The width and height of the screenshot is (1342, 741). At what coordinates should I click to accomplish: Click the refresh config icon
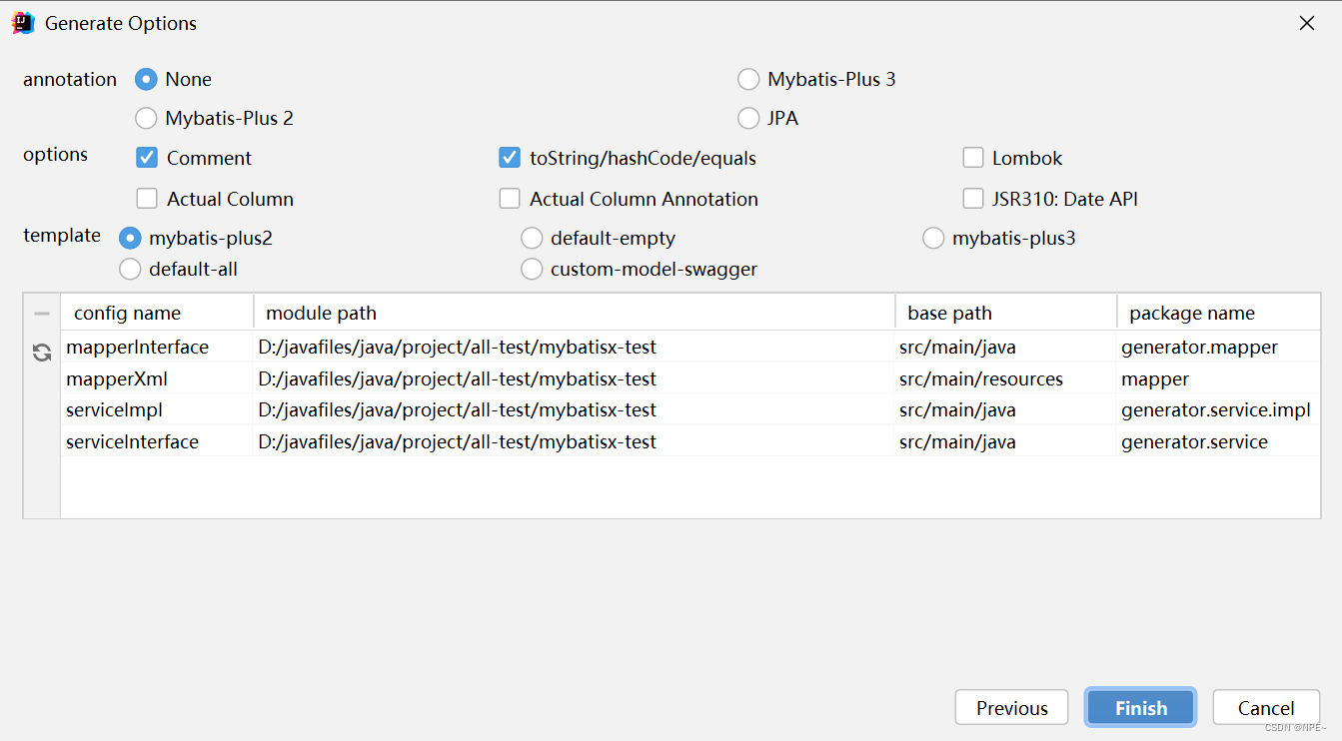42,352
